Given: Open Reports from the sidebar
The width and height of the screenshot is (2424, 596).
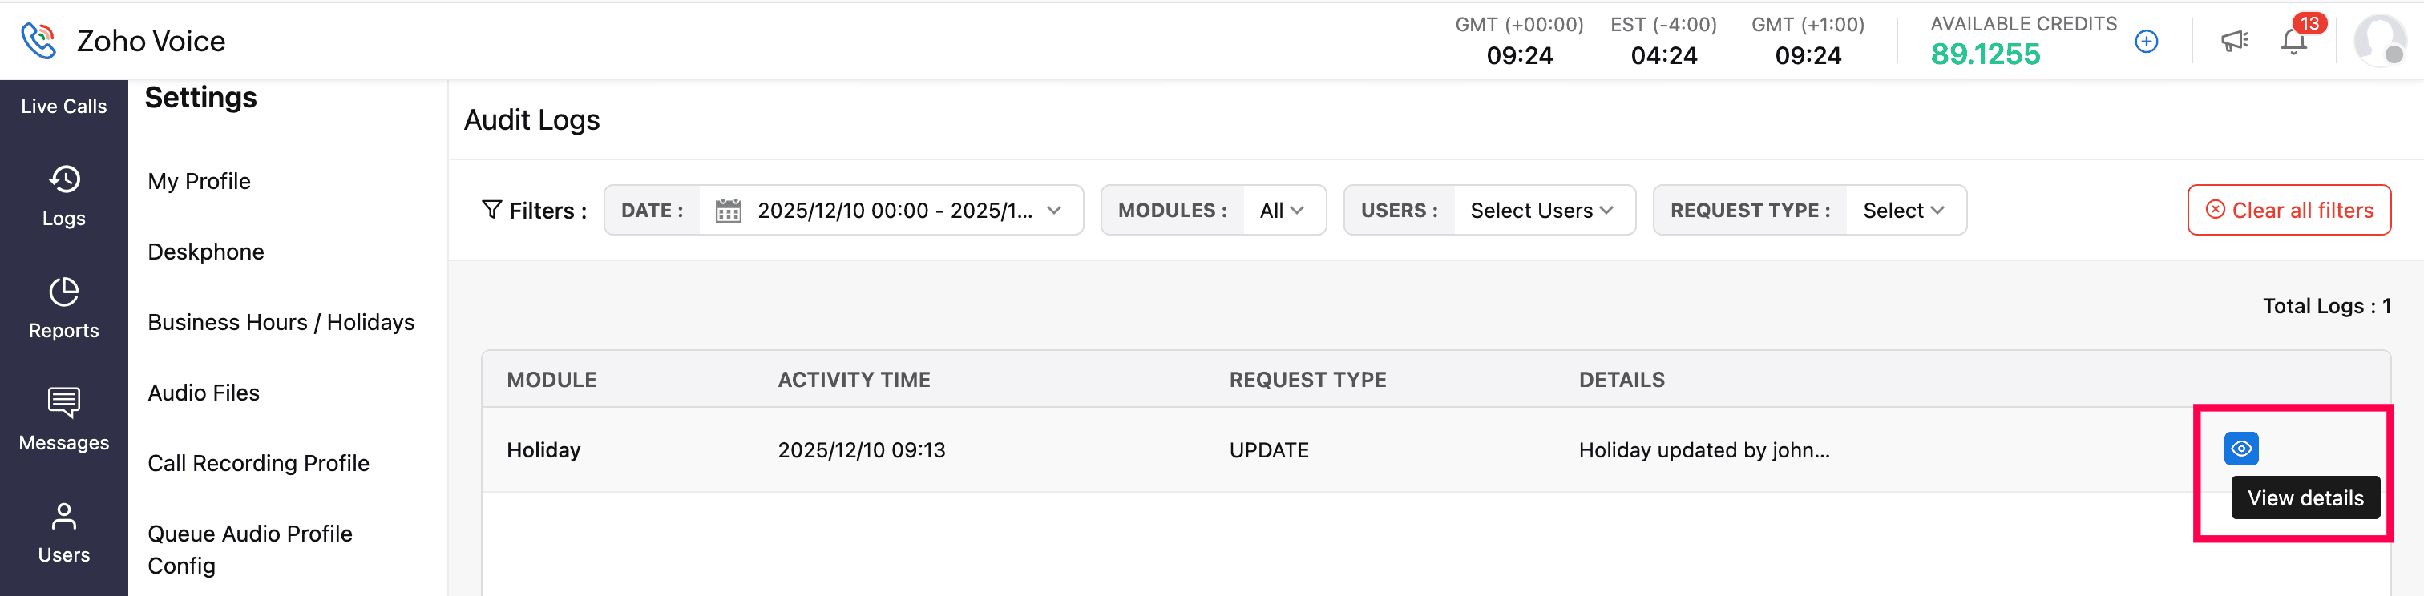Looking at the screenshot, I should tap(64, 308).
